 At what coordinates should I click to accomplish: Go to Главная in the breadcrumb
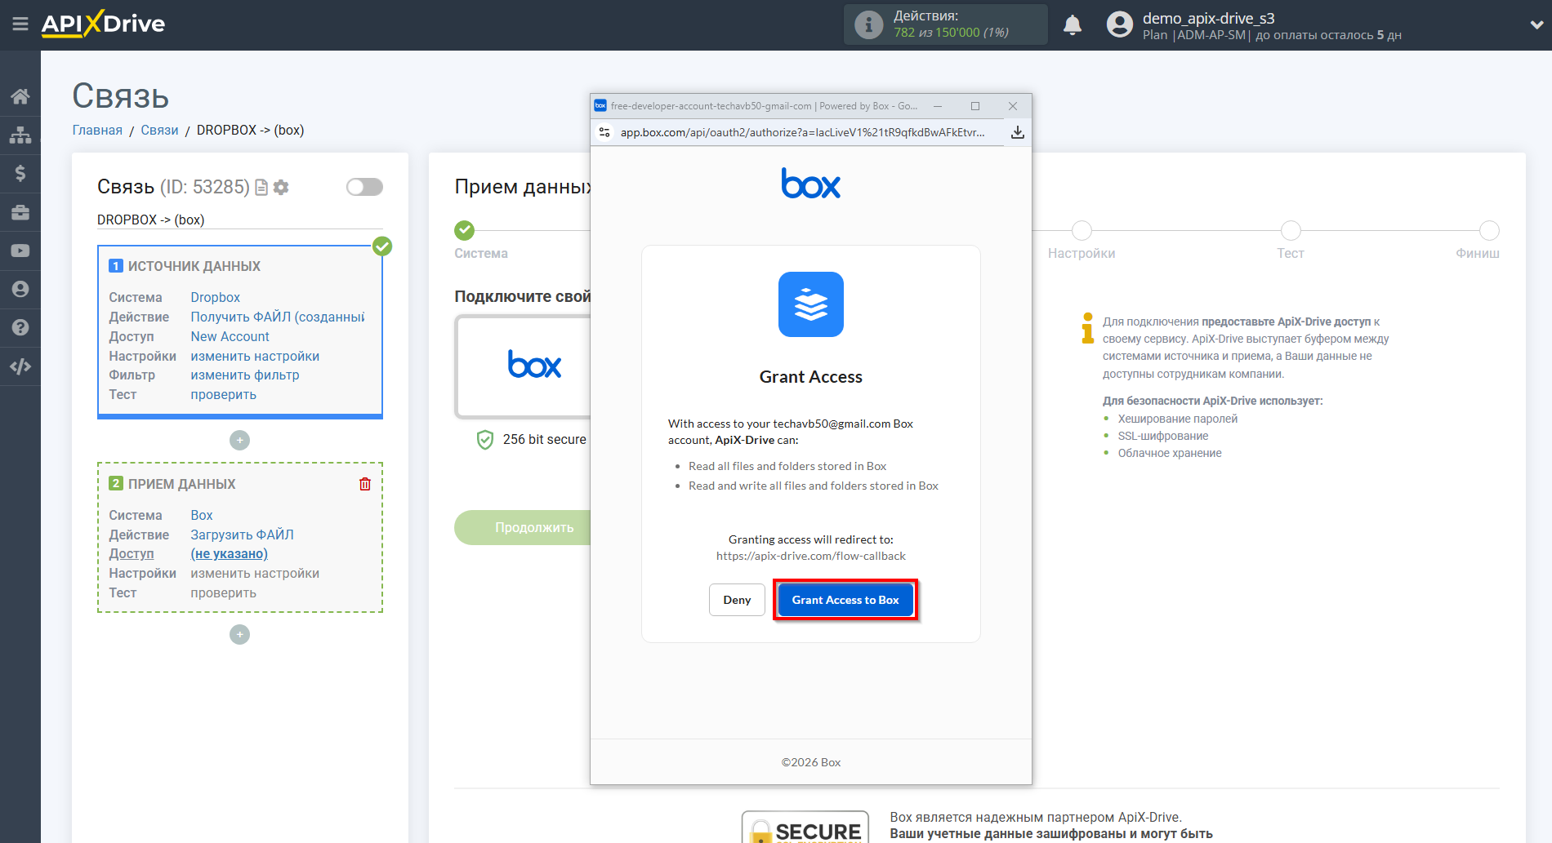(97, 131)
